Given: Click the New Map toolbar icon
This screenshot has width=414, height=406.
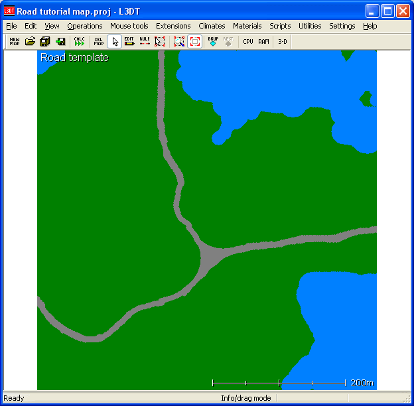Looking at the screenshot, I should tap(15, 42).
